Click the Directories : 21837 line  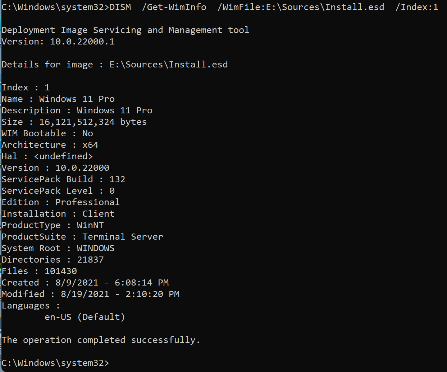click(53, 260)
